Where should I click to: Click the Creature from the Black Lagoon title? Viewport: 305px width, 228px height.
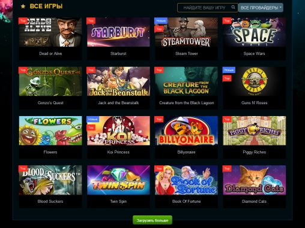click(x=186, y=103)
